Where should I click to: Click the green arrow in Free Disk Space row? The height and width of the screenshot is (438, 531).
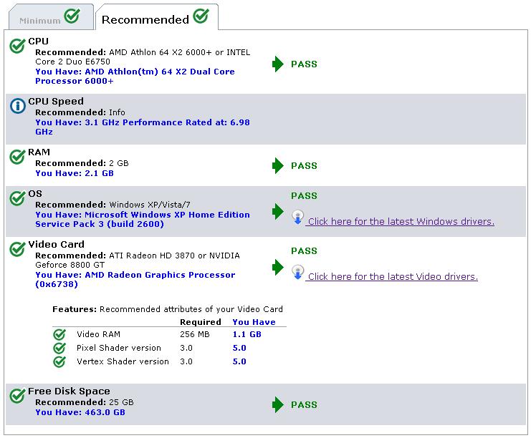coord(277,404)
